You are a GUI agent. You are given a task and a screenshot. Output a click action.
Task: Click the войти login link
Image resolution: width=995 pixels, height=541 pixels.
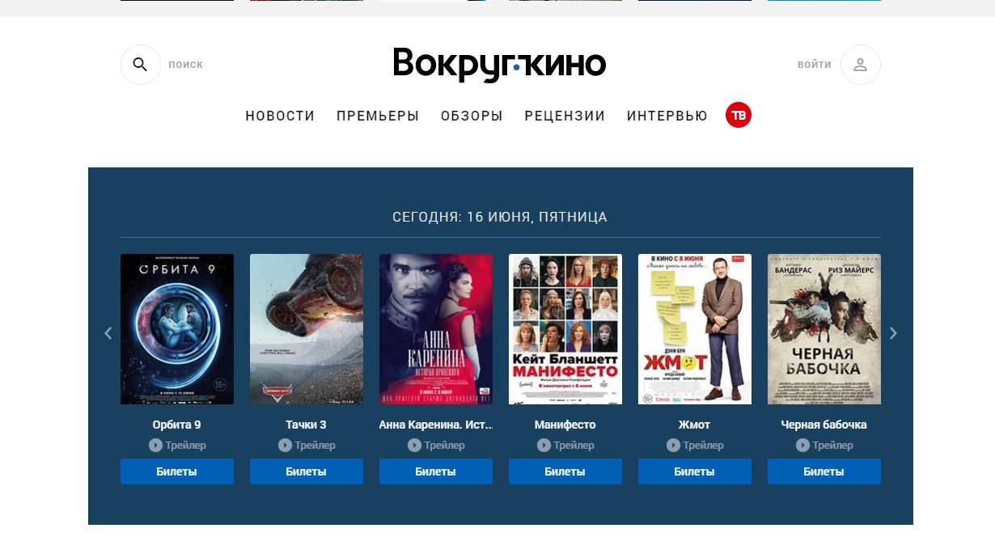pyautogui.click(x=815, y=65)
